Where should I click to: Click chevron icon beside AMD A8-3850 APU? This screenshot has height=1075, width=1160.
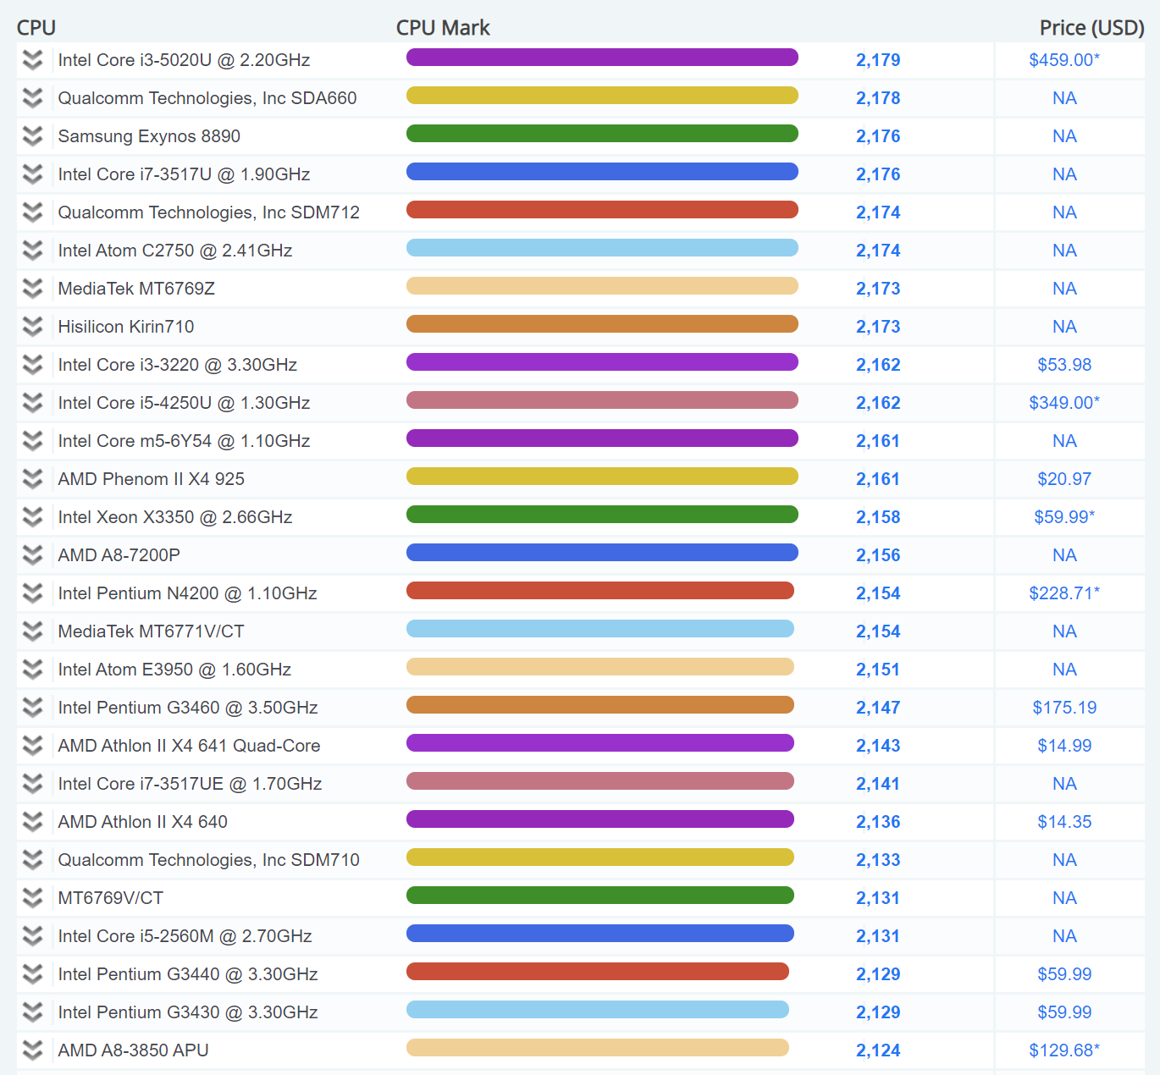click(x=32, y=1050)
